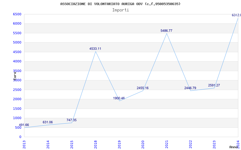Click the 1000 y-axis tick label
This screenshot has height=150, width=241.
click(17, 118)
